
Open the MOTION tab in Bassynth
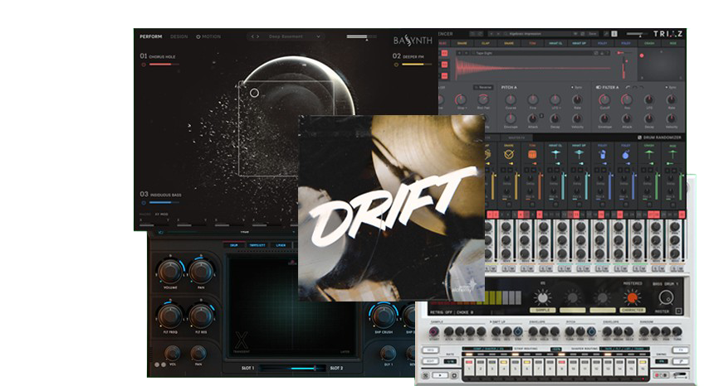[208, 36]
